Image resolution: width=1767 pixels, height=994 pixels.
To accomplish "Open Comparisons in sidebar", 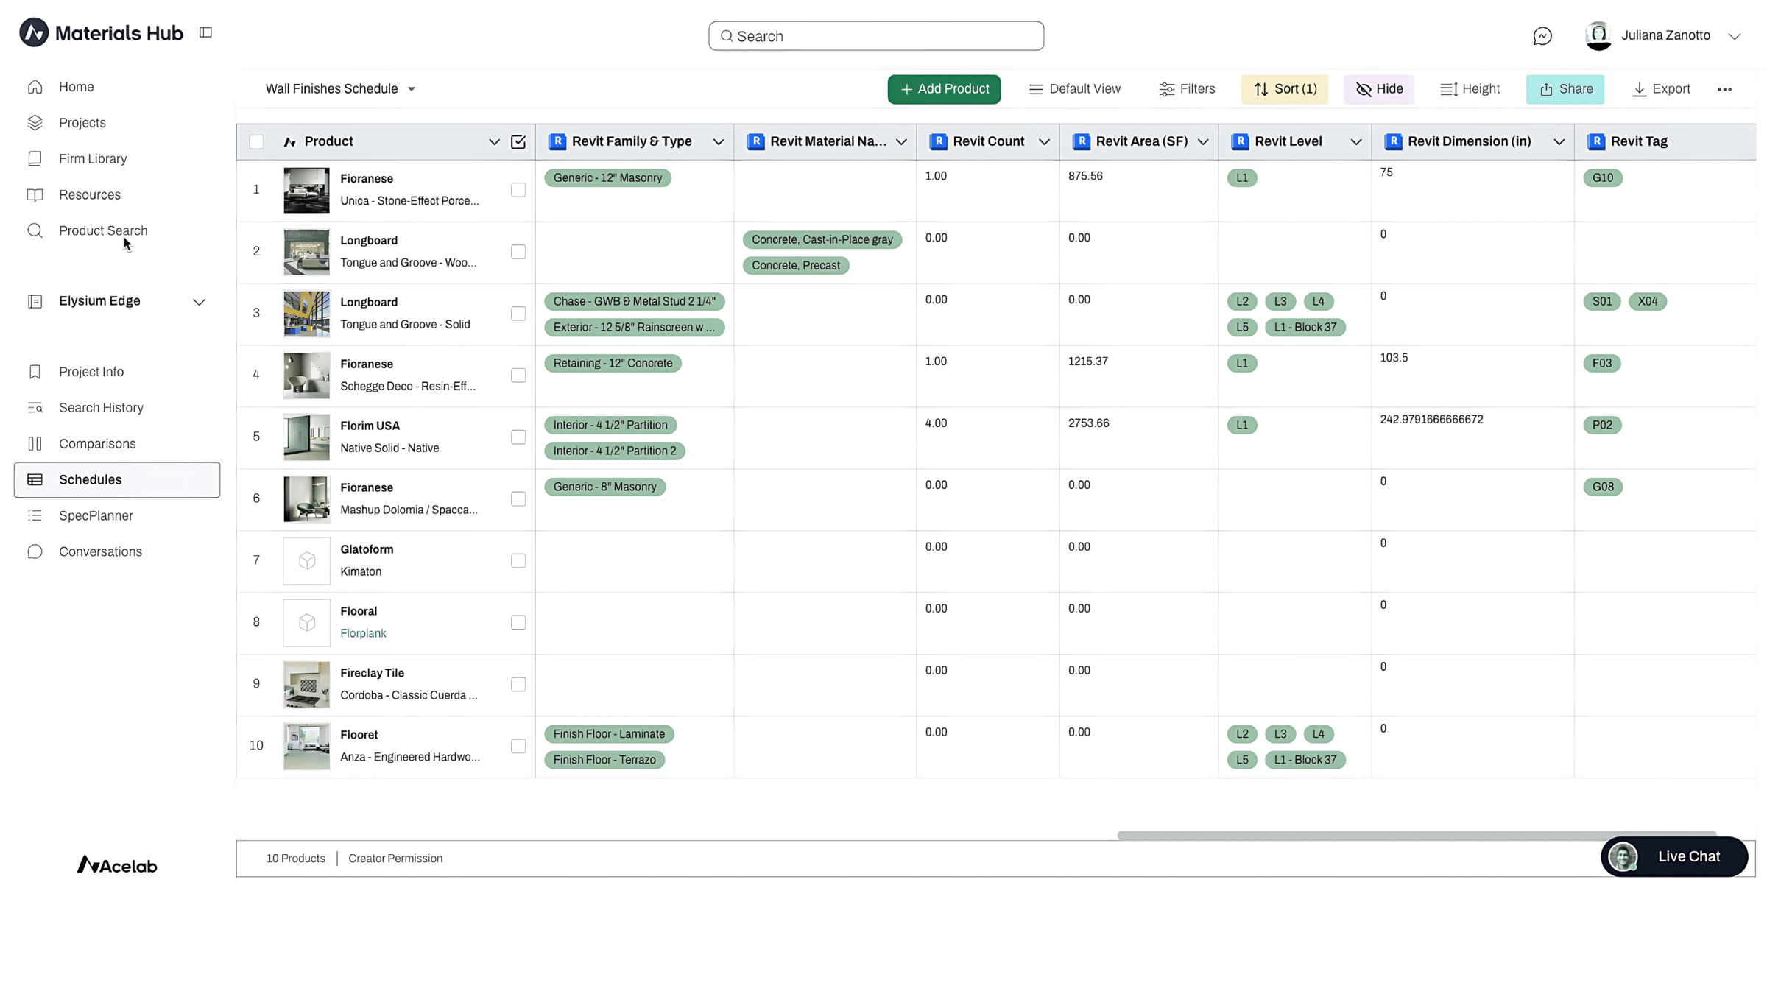I will coord(97,443).
